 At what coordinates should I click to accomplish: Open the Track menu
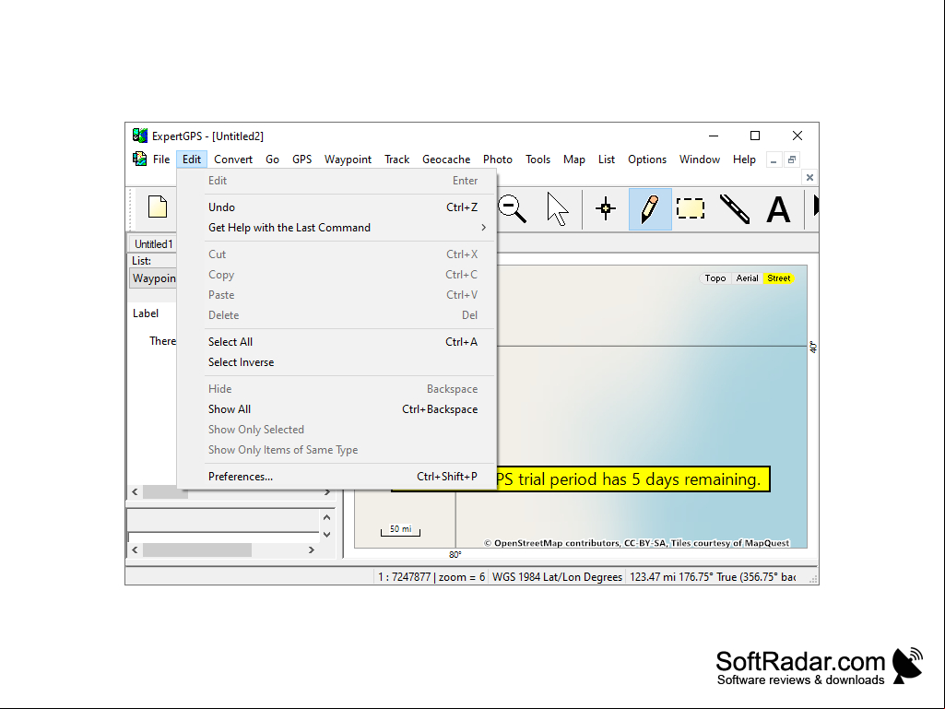point(396,160)
